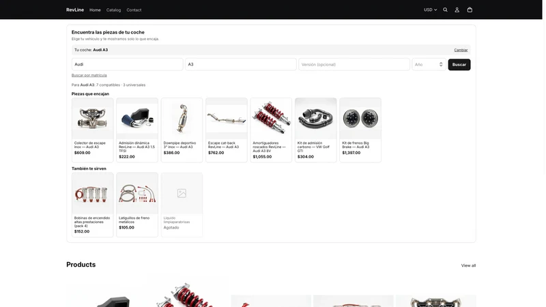Click View all products link
Viewport: 546px width, 307px height.
[468, 265]
